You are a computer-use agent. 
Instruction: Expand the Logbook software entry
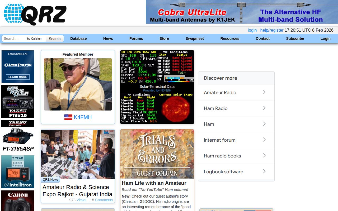click(264, 171)
